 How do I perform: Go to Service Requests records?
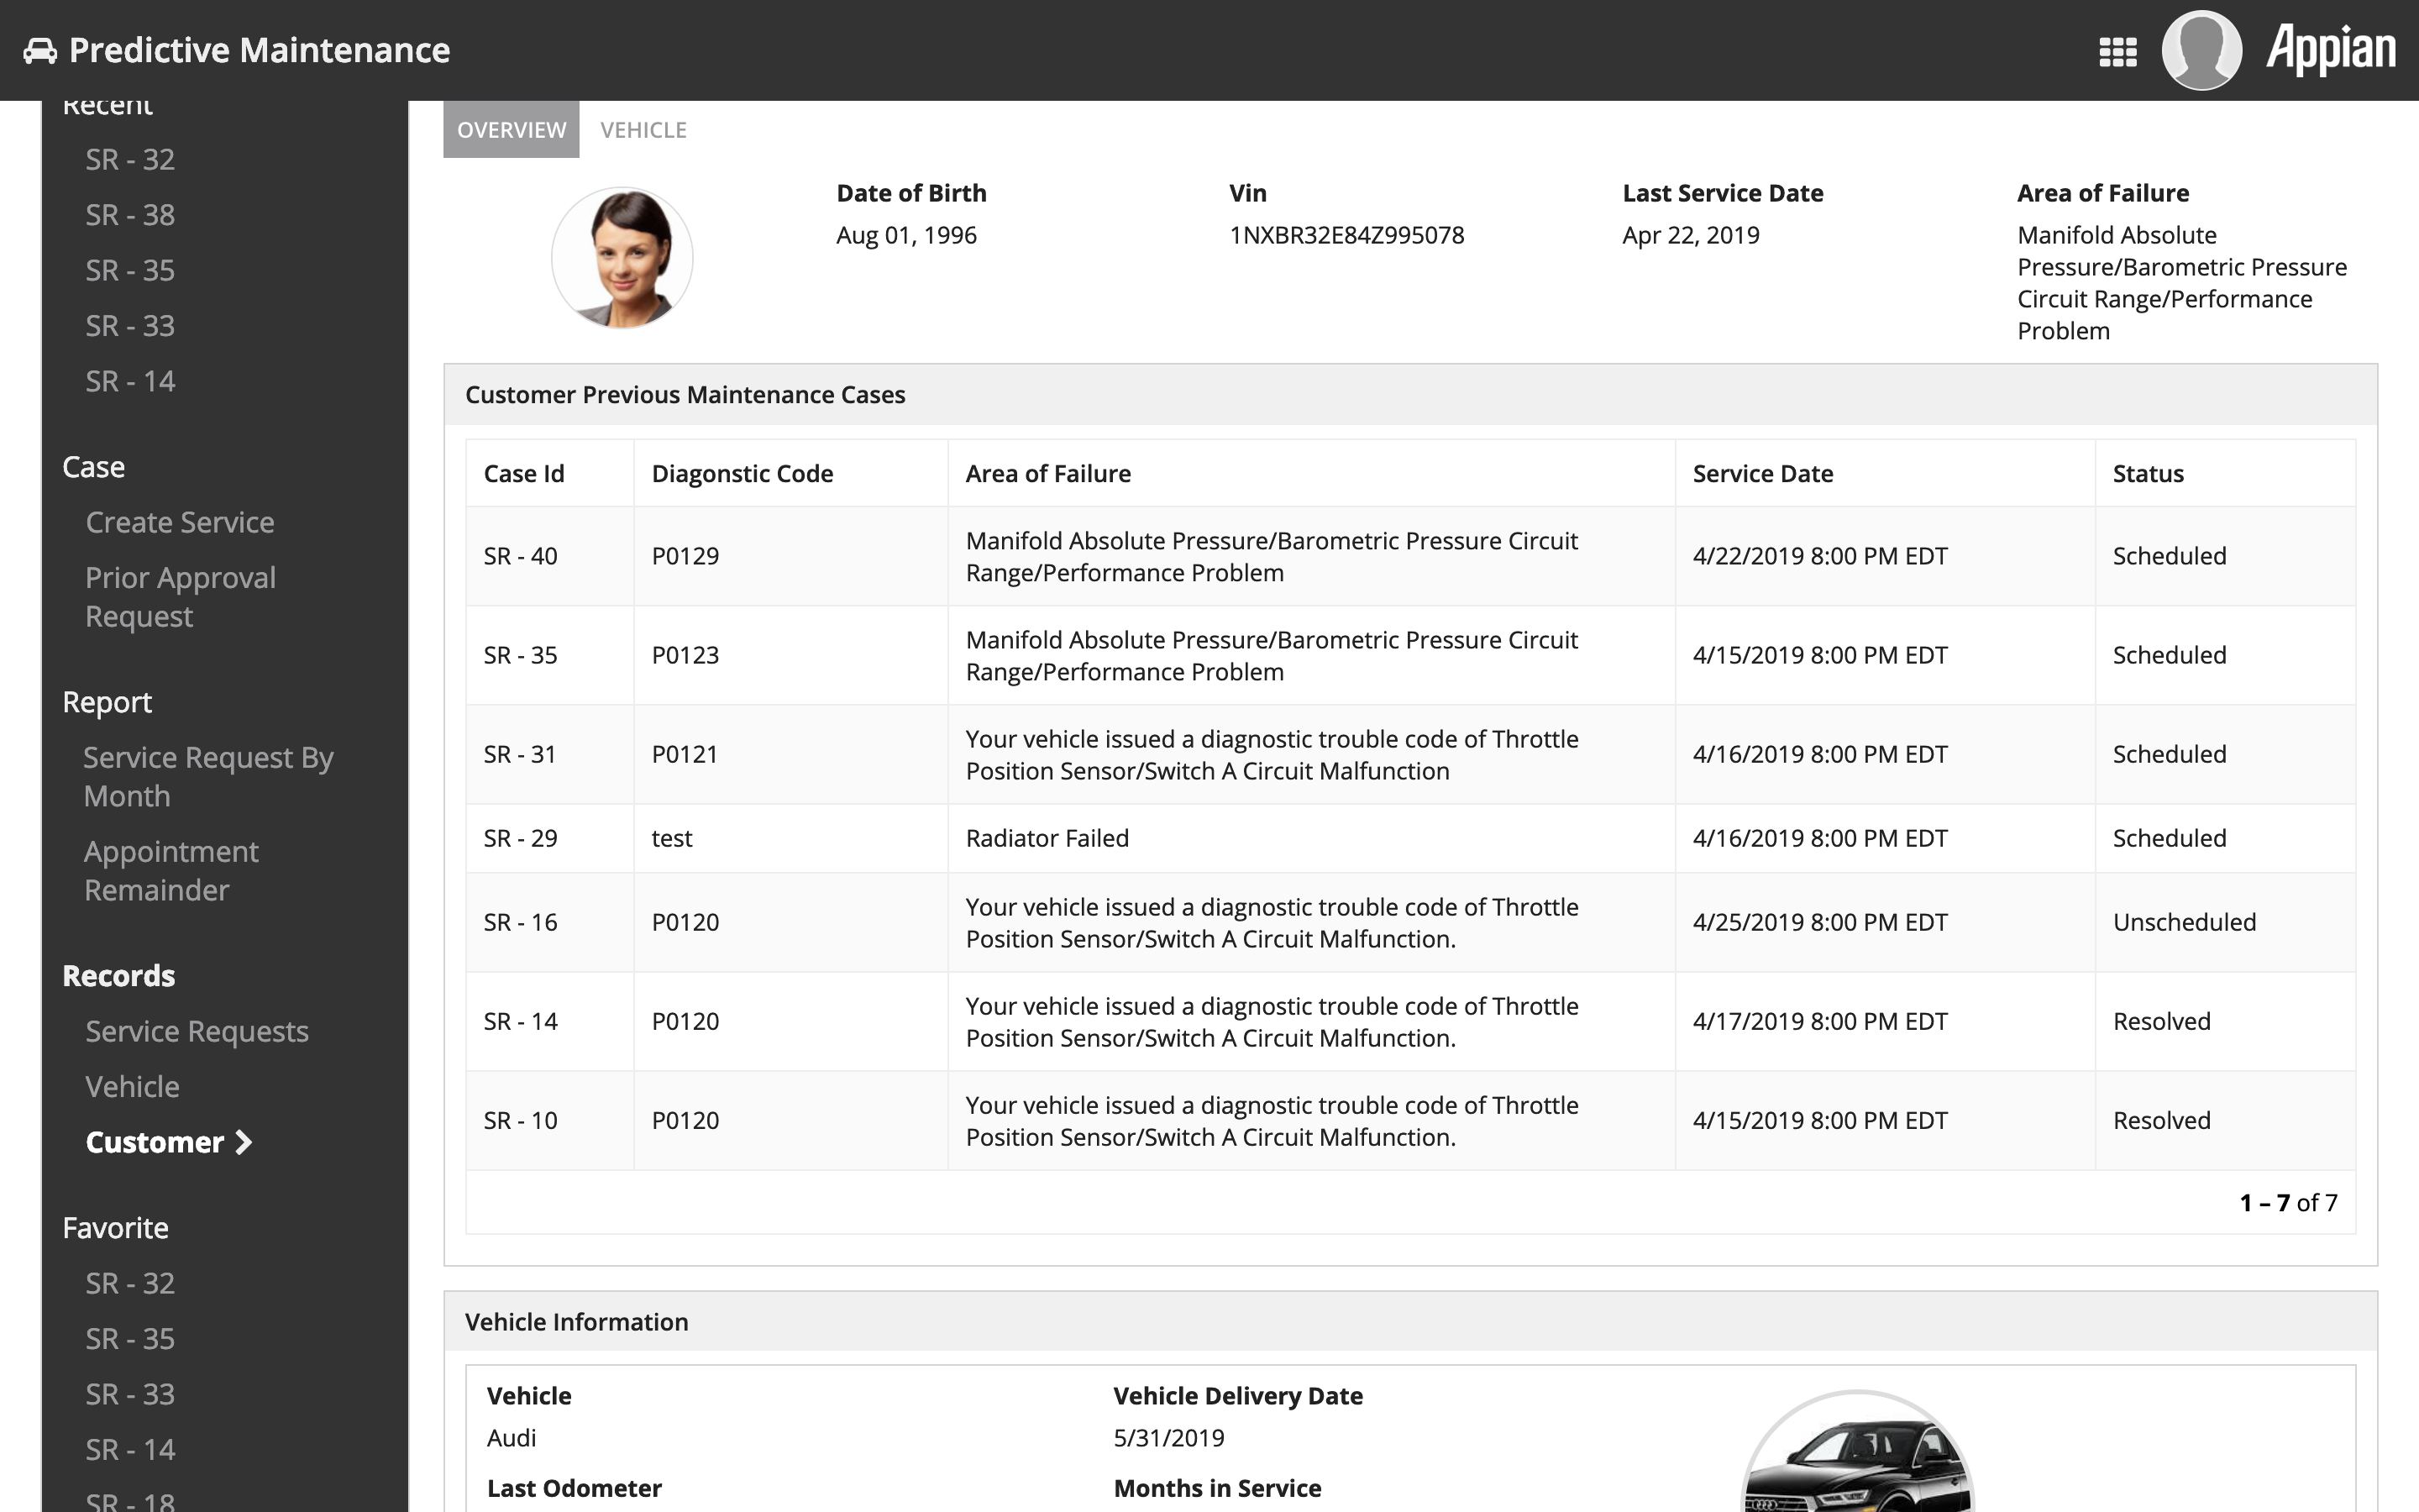click(x=197, y=1031)
